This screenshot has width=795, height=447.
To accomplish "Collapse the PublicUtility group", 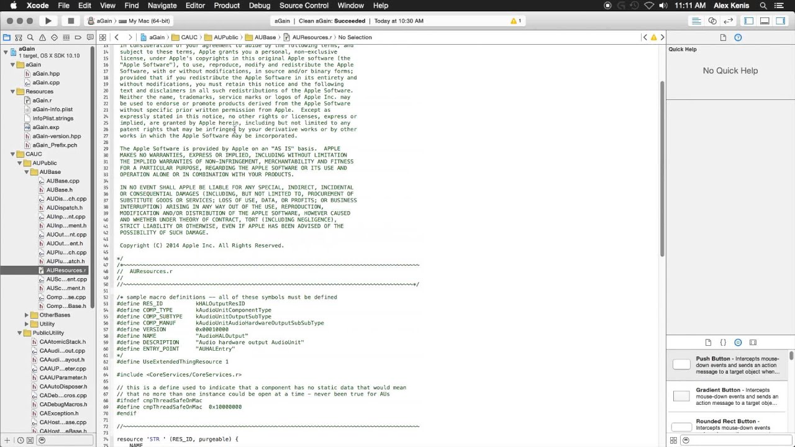I will [x=19, y=333].
